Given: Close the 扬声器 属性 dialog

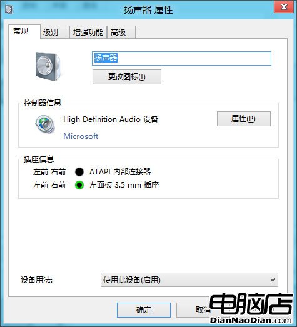Looking at the screenshot, I should point(284,7).
